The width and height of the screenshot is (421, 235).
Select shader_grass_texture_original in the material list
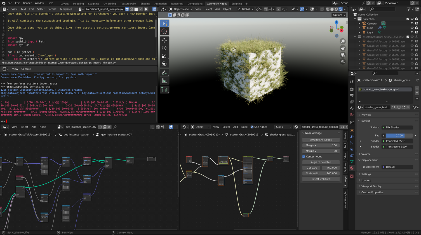[384, 90]
